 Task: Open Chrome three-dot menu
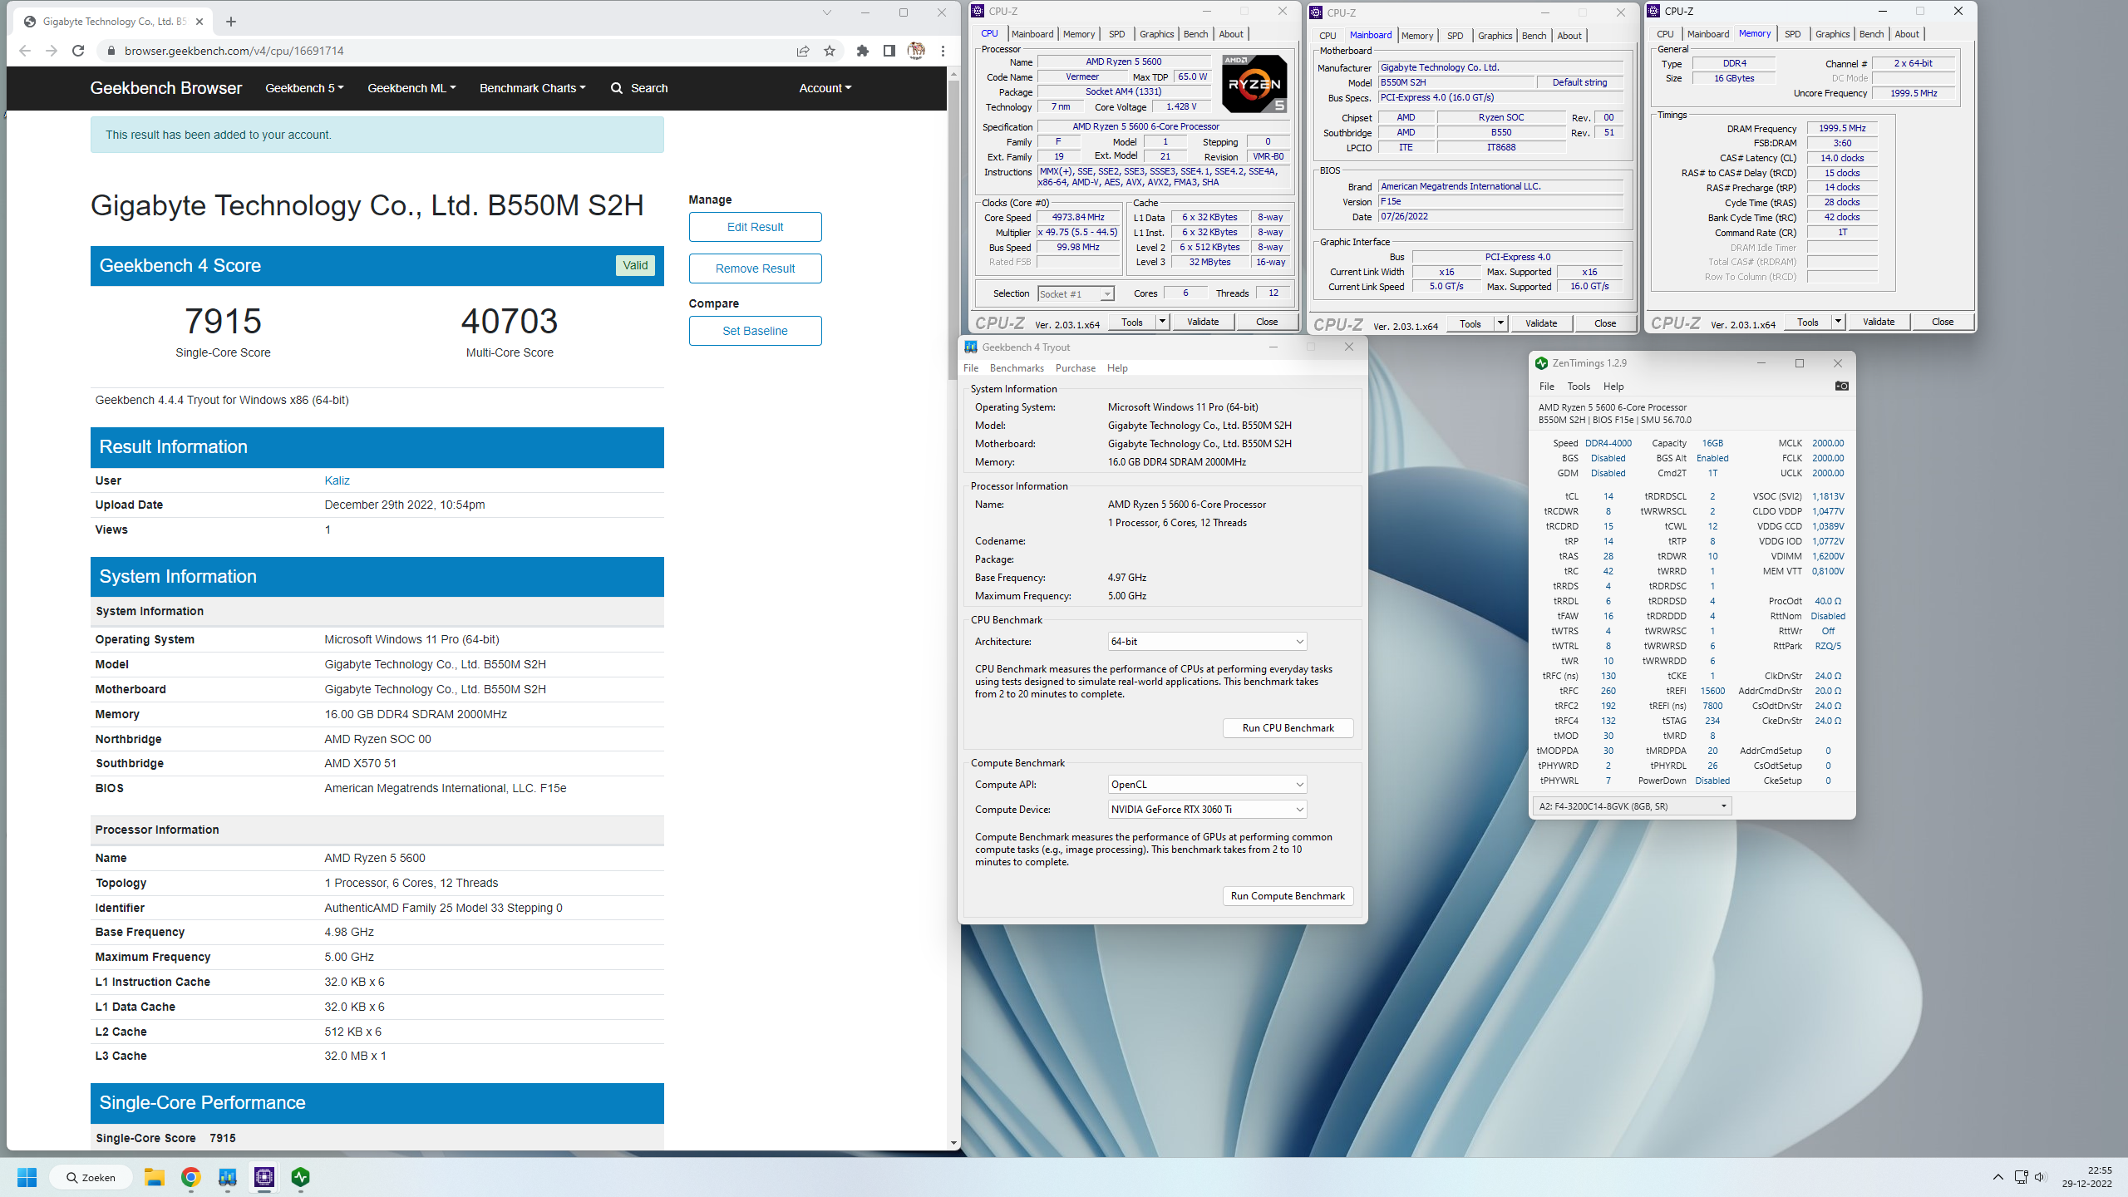click(x=943, y=51)
